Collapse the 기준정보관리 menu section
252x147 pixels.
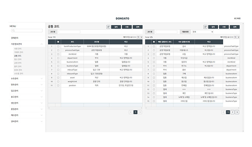(x=42, y=44)
